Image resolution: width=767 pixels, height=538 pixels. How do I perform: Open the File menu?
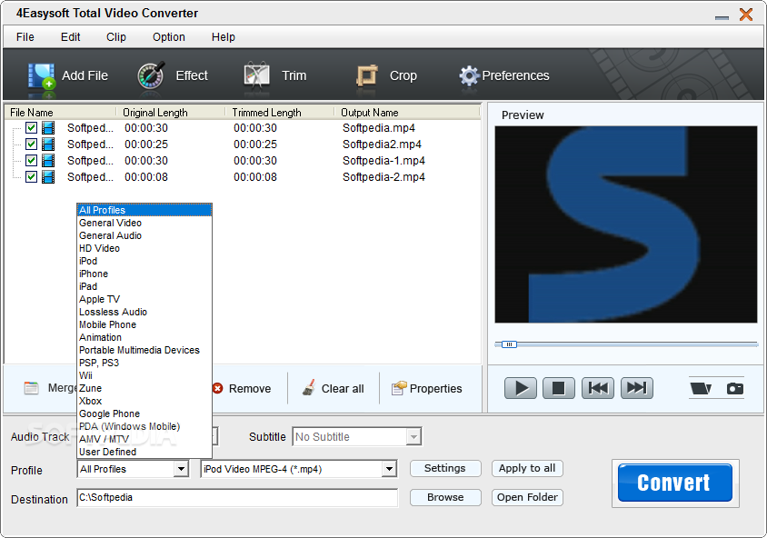(x=25, y=37)
